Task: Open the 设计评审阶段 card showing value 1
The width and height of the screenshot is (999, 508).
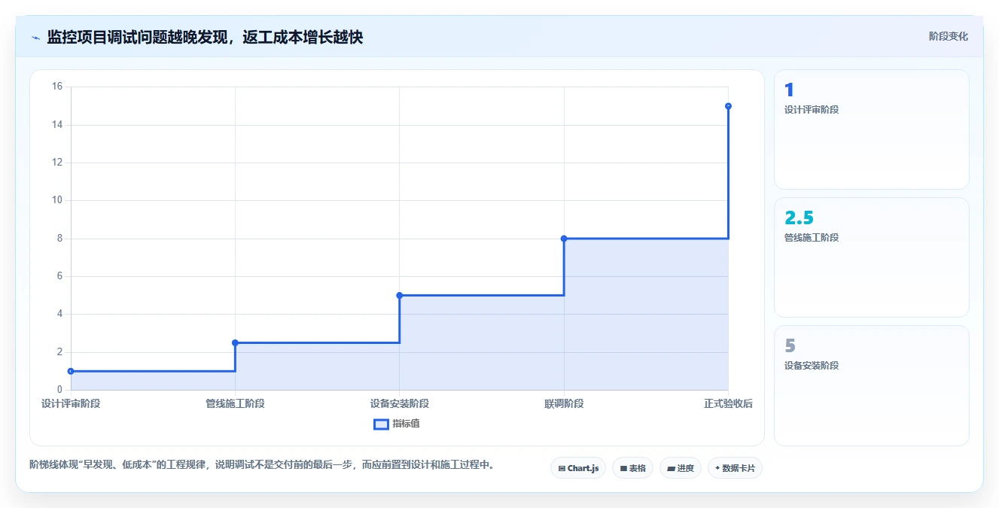Action: (871, 129)
